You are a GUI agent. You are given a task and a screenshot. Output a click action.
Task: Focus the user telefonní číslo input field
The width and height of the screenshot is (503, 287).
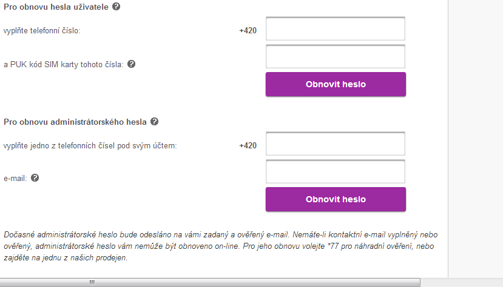tap(335, 29)
